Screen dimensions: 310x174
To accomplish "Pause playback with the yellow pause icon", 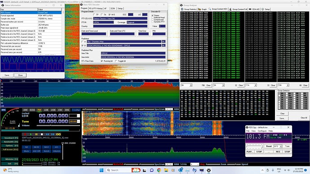I will coord(36,134).
